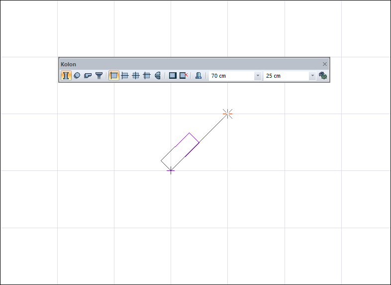Click inside the 25 cm value field
The width and height of the screenshot is (391, 285).
[x=286, y=76]
